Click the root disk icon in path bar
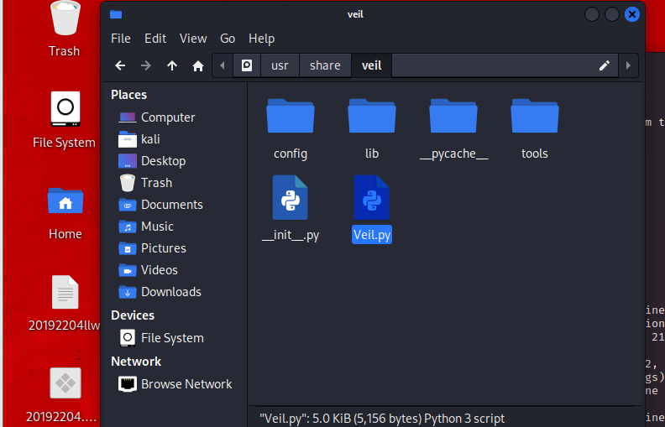The width and height of the screenshot is (665, 427). click(247, 65)
